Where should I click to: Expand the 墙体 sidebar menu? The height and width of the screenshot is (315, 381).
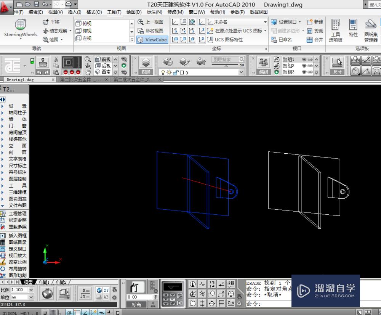(x=14, y=119)
